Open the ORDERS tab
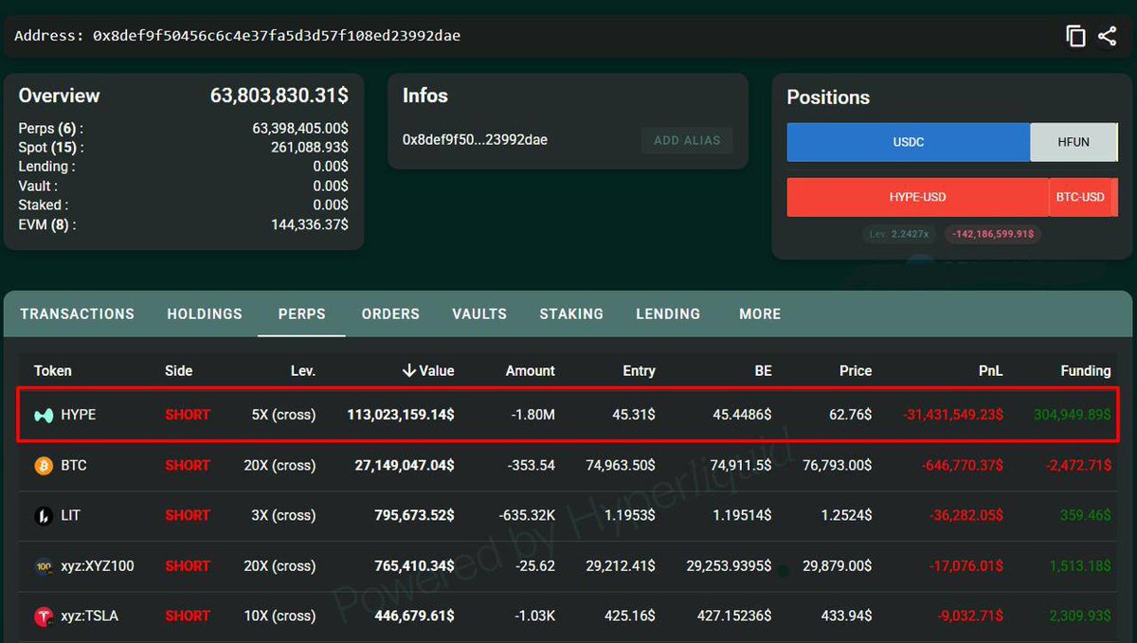Screen dimensions: 1137x643 click(390, 313)
